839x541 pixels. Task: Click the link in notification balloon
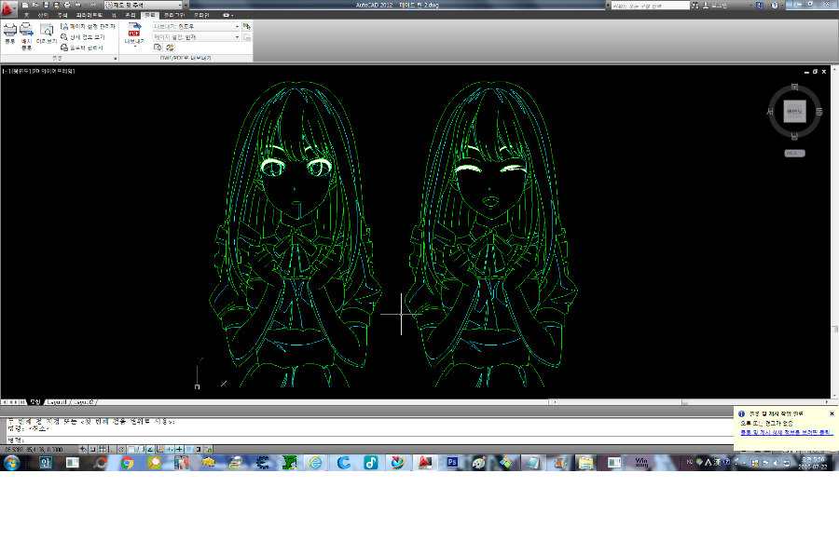click(784, 432)
